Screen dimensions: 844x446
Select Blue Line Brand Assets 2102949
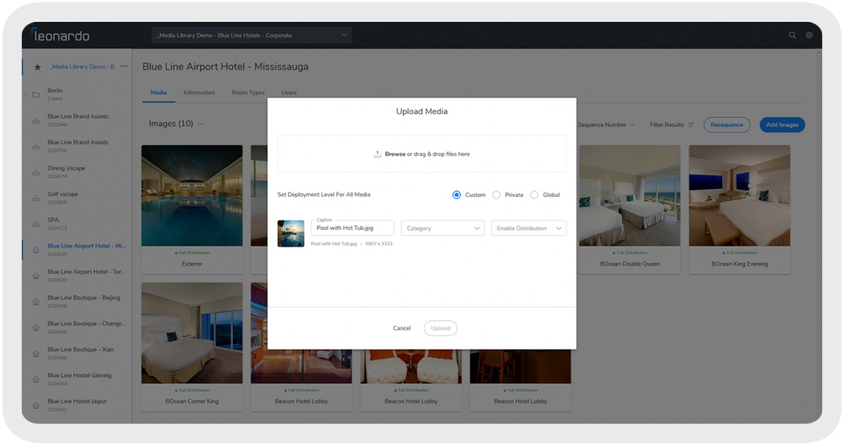coord(78,120)
